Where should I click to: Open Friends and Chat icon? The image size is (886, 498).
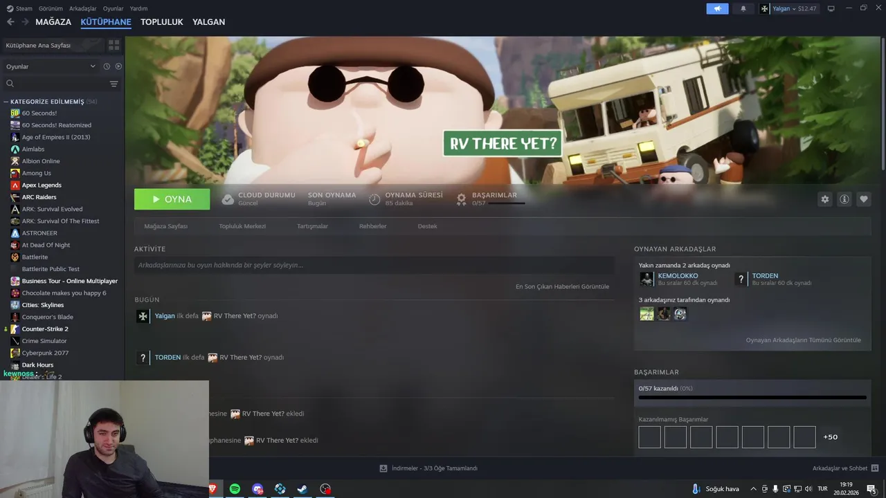coord(875,468)
